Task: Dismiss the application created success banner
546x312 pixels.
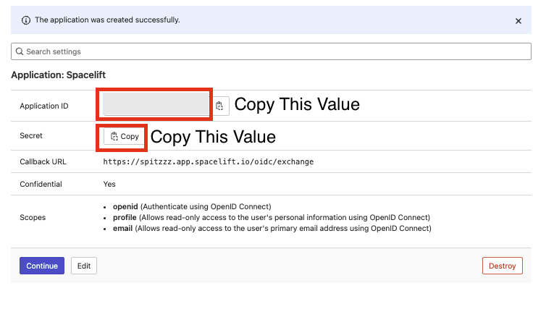Action: pos(518,21)
